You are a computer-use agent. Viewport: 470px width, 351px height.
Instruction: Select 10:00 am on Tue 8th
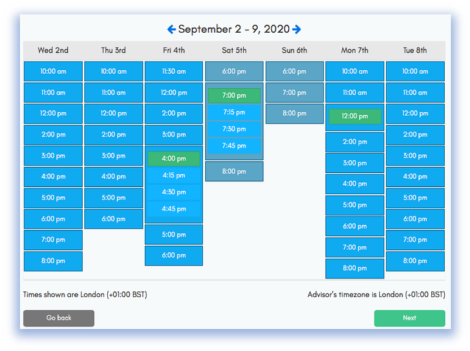point(415,71)
